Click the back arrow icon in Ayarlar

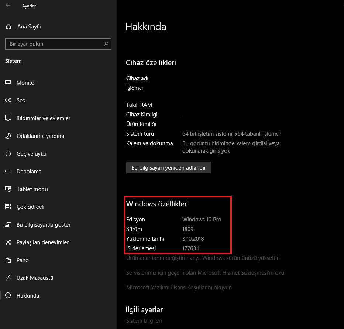click(x=8, y=6)
